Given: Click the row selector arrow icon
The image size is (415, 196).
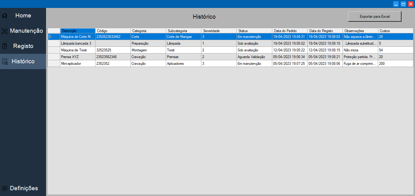Looking at the screenshot, I should coord(51,36).
